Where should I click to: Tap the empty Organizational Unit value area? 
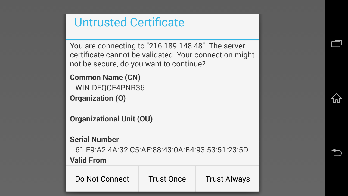tap(162, 129)
